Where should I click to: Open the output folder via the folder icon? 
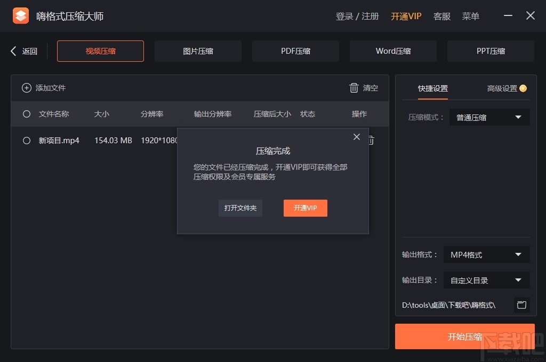pos(521,305)
